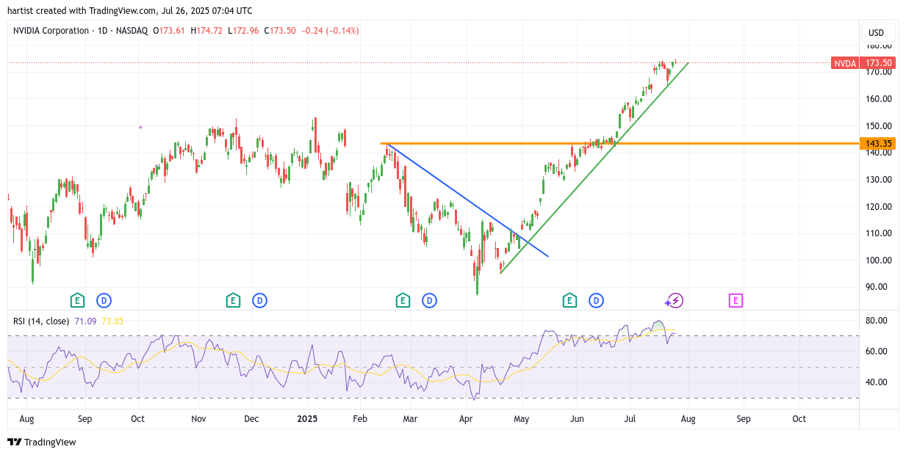This screenshot has height=455, width=906.
Task: Click the RSI 40.00 scale label
Action: pyautogui.click(x=877, y=382)
